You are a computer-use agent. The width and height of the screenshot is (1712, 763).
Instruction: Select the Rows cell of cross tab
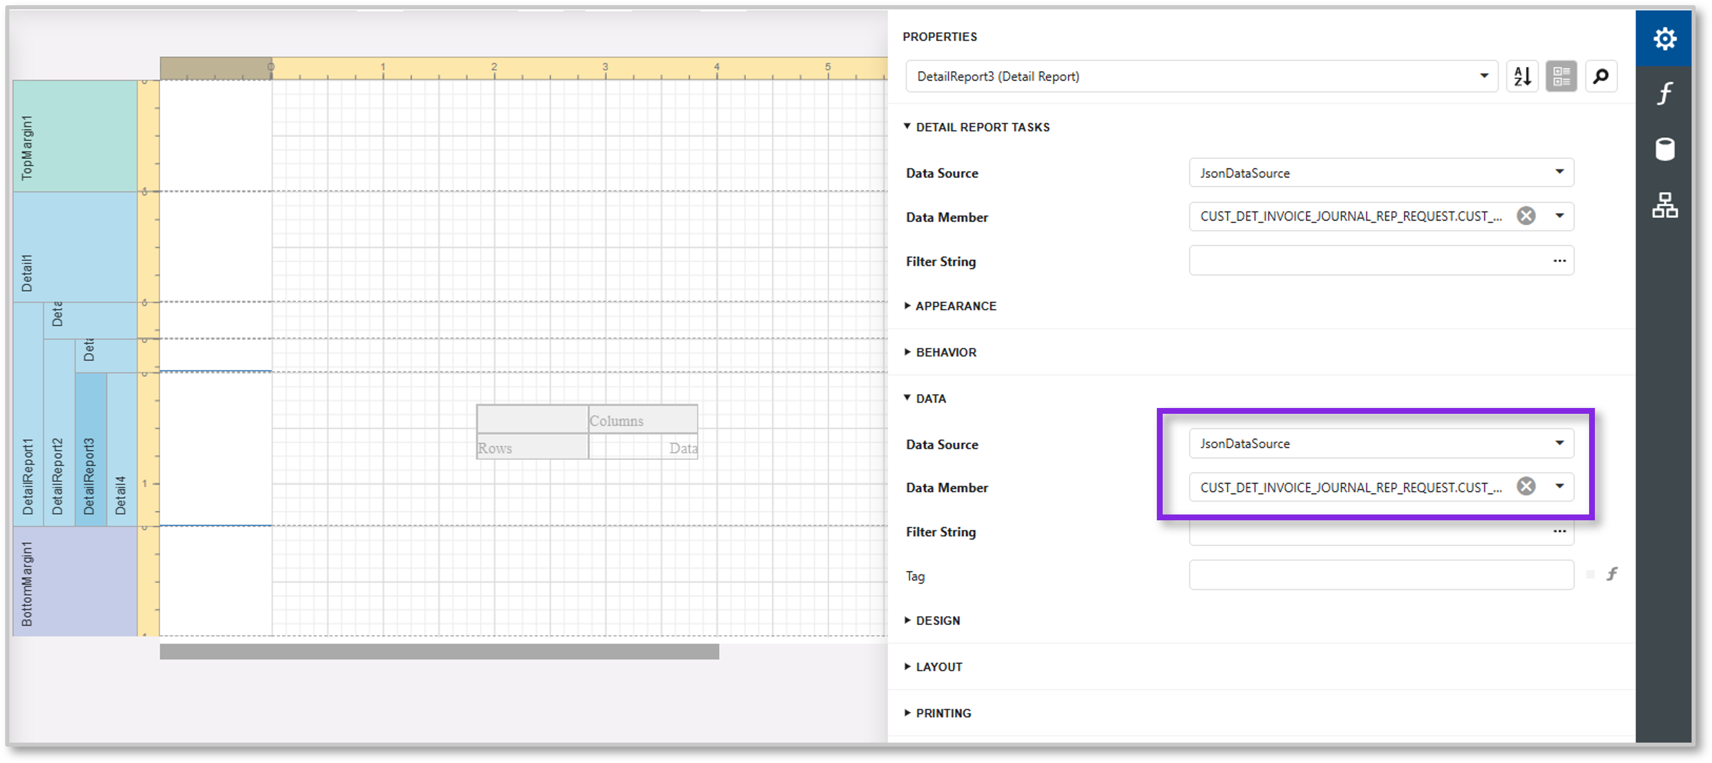point(532,448)
